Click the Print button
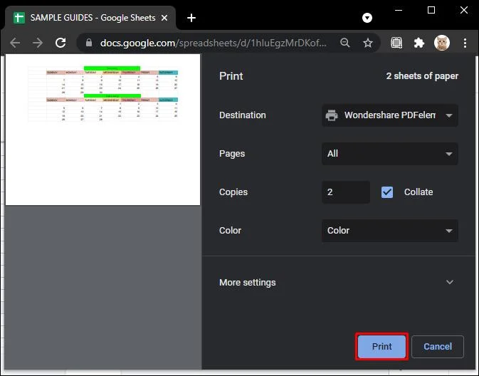Viewport: 479px width, 376px height. click(x=382, y=346)
